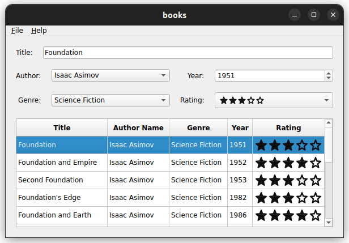Select the Second Foundation title cell
Screen dimensions: 349x243
[x=62, y=180]
